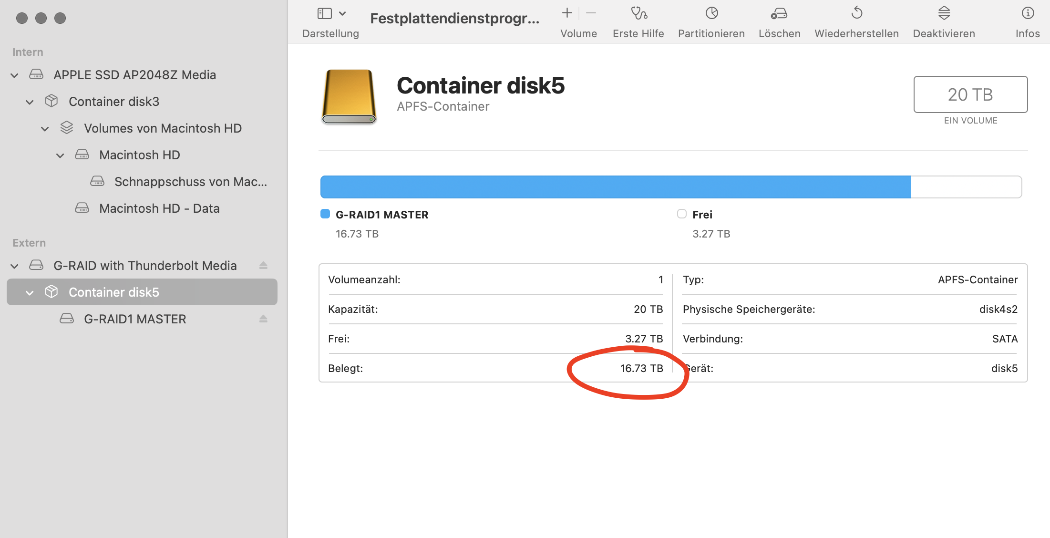Image resolution: width=1050 pixels, height=538 pixels.
Task: Click the blue used-space usage bar
Action: pos(615,187)
